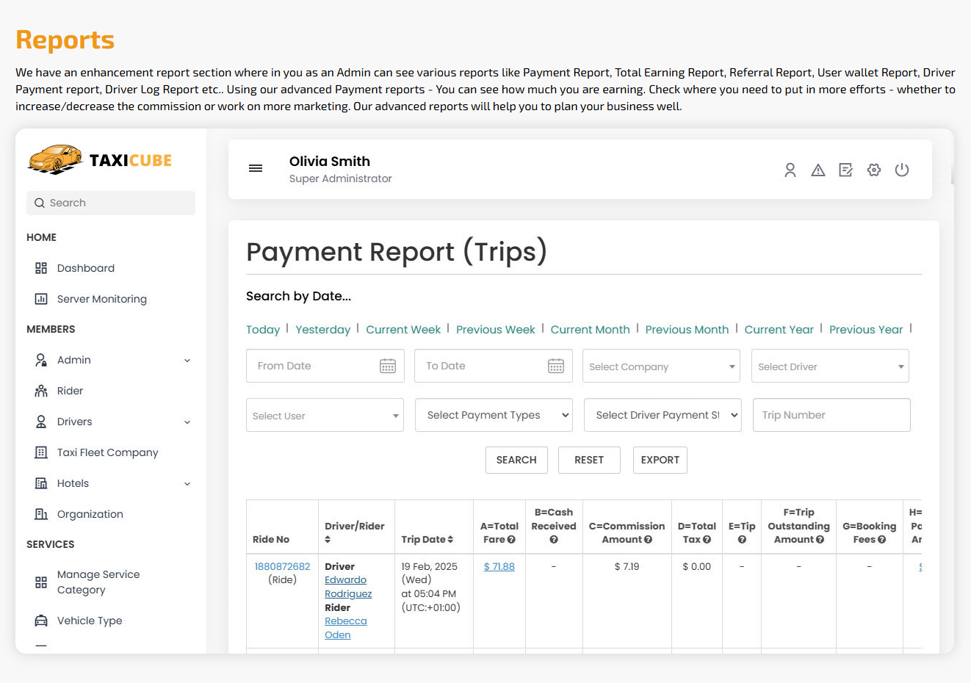Expand the Hotels submenu chevron
This screenshot has width=971, height=683.
[x=187, y=484]
